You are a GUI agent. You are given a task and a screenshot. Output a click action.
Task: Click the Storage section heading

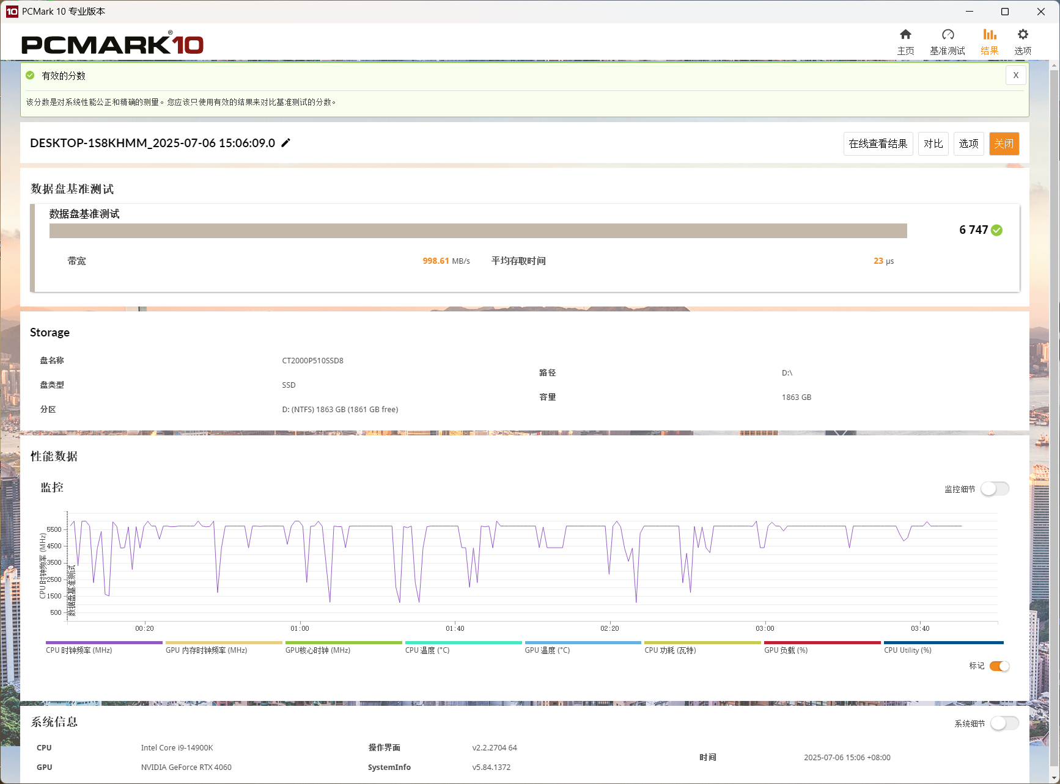point(50,332)
